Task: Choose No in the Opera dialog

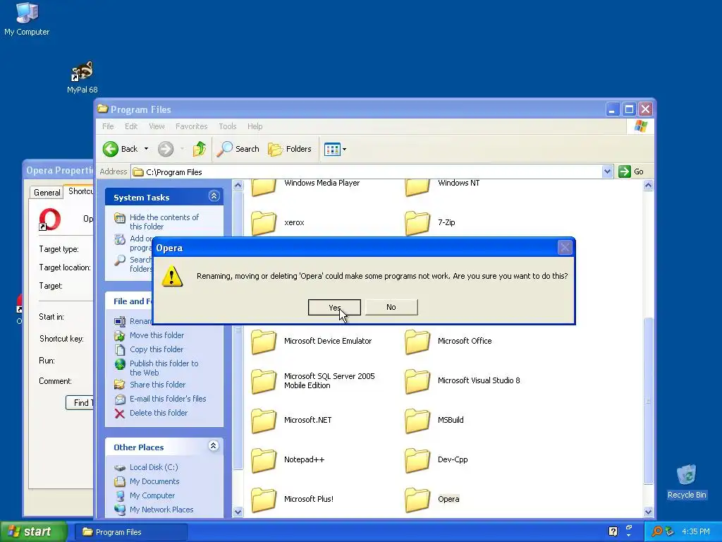Action: point(391,308)
